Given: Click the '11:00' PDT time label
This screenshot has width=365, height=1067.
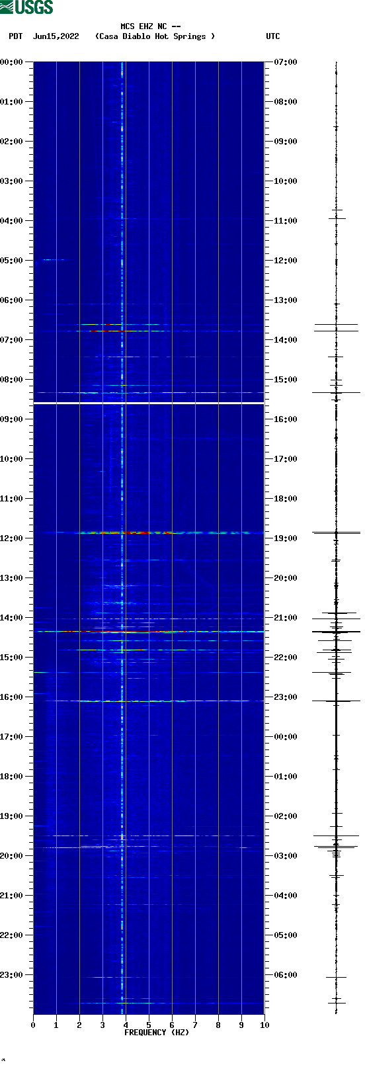Looking at the screenshot, I should [11, 499].
